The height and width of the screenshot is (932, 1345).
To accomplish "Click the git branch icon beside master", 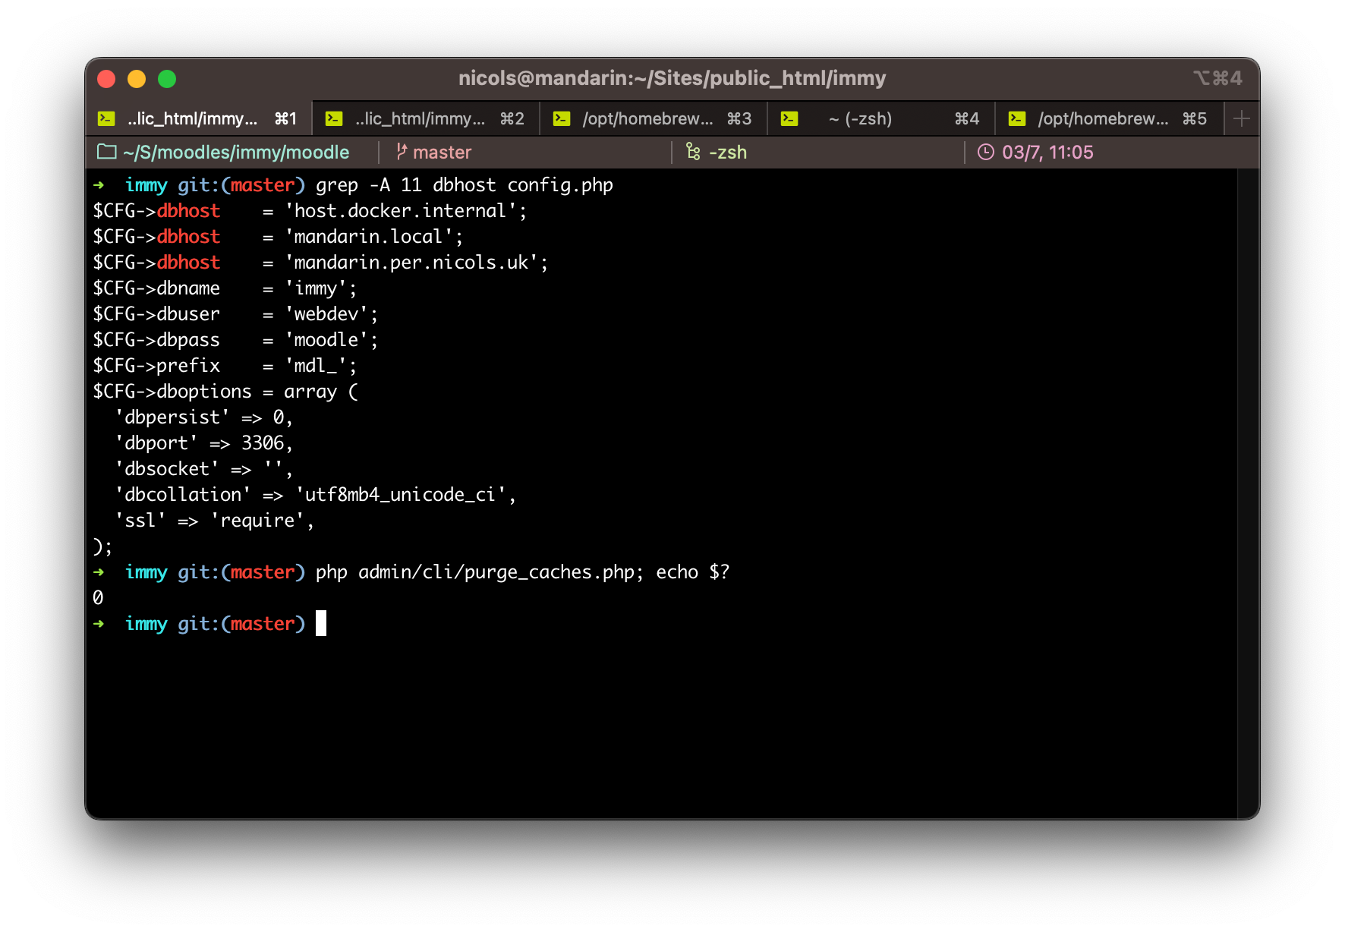I will point(402,152).
